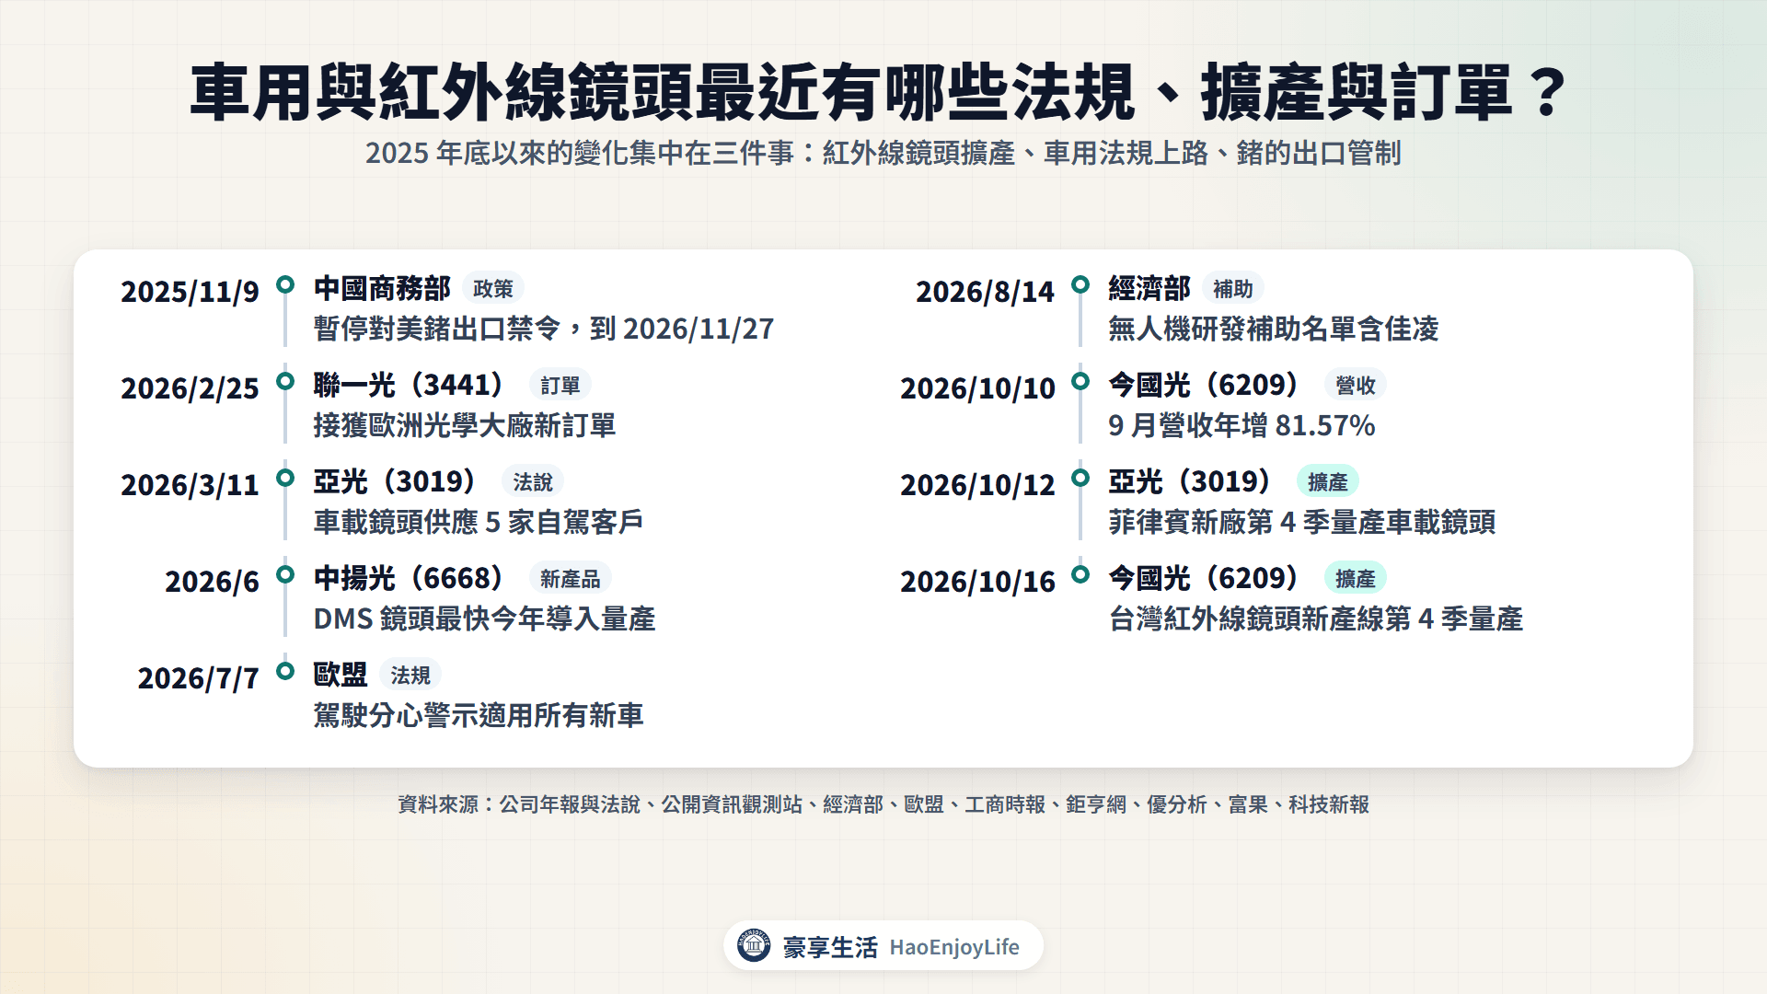Screen dimensions: 1767x994
Task: Click the green 擴產 tag beside 亞光（3019）
Action: [x=1328, y=482]
